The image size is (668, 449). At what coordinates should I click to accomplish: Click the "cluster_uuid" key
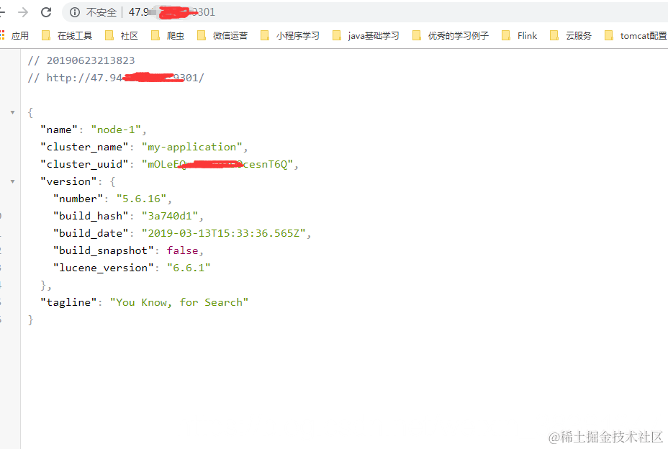click(84, 165)
